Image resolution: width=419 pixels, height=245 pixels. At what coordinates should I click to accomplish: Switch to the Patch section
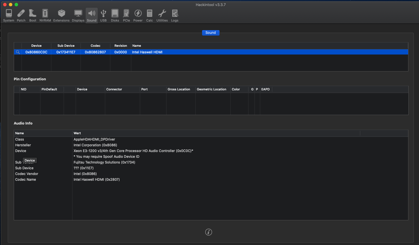(21, 15)
